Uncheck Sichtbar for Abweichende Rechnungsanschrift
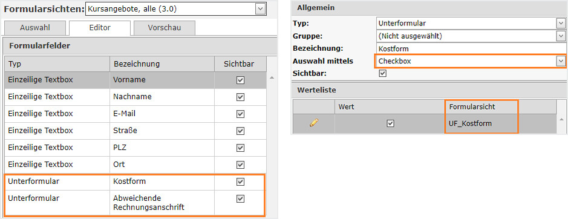Viewport: 568px width, 219px height. tap(240, 198)
